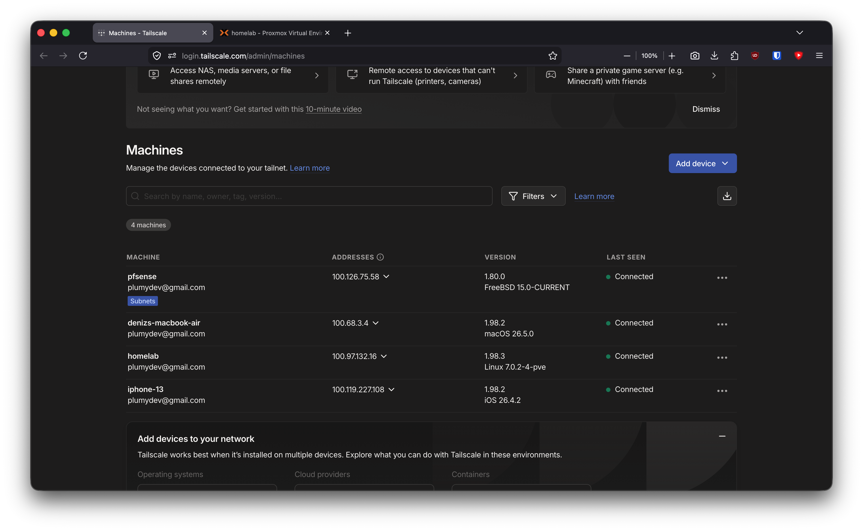Open the extensions puzzle icon
The width and height of the screenshot is (863, 531).
pyautogui.click(x=734, y=56)
